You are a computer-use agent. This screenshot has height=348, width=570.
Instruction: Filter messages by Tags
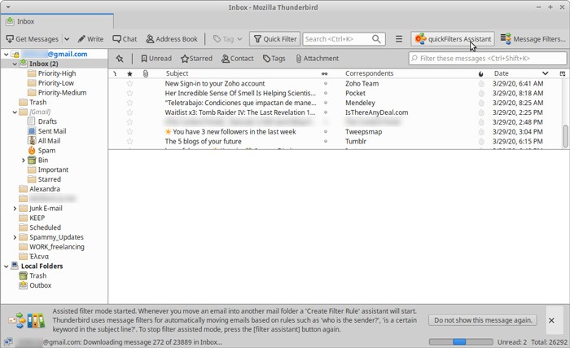[274, 59]
